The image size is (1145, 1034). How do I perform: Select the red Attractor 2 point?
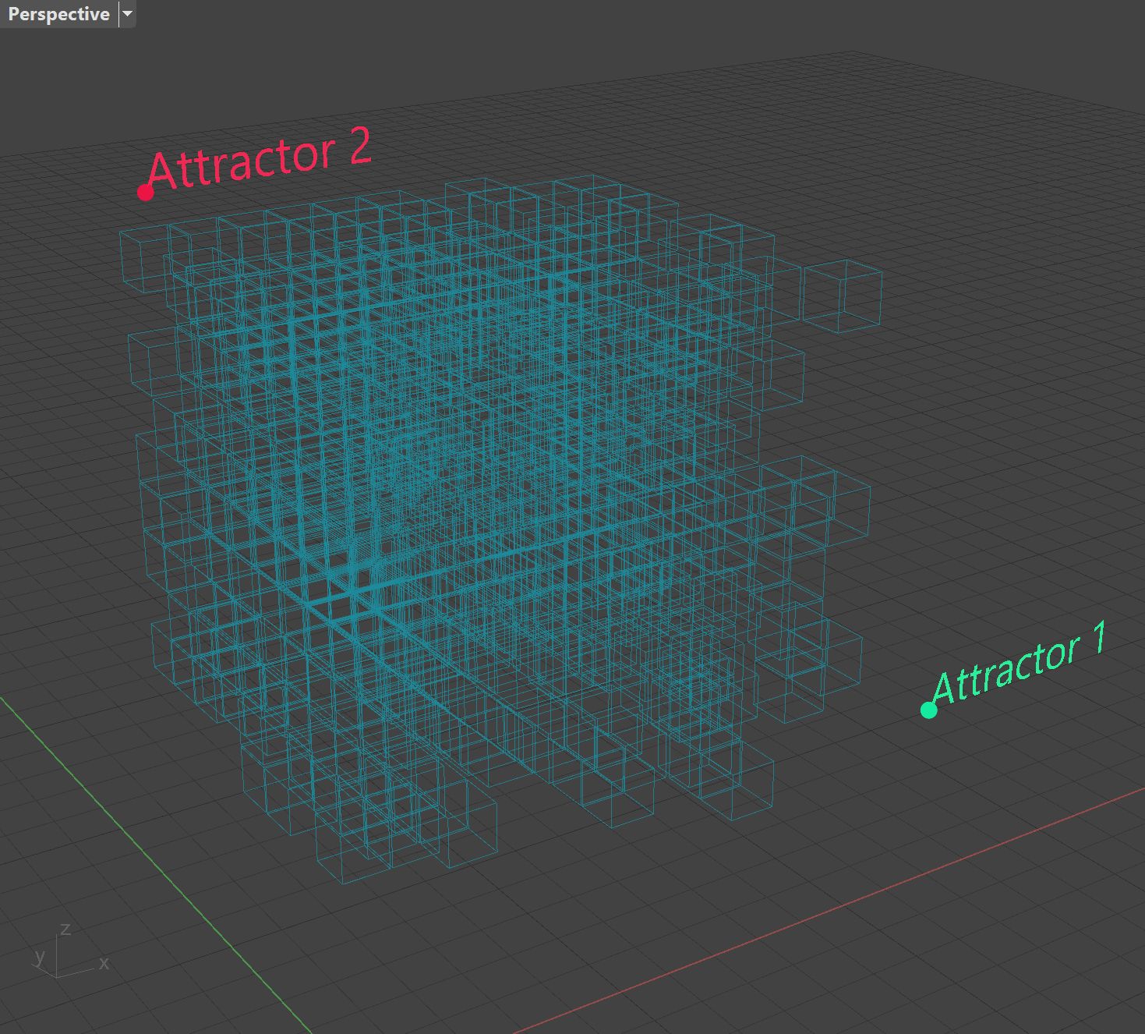tap(145, 192)
